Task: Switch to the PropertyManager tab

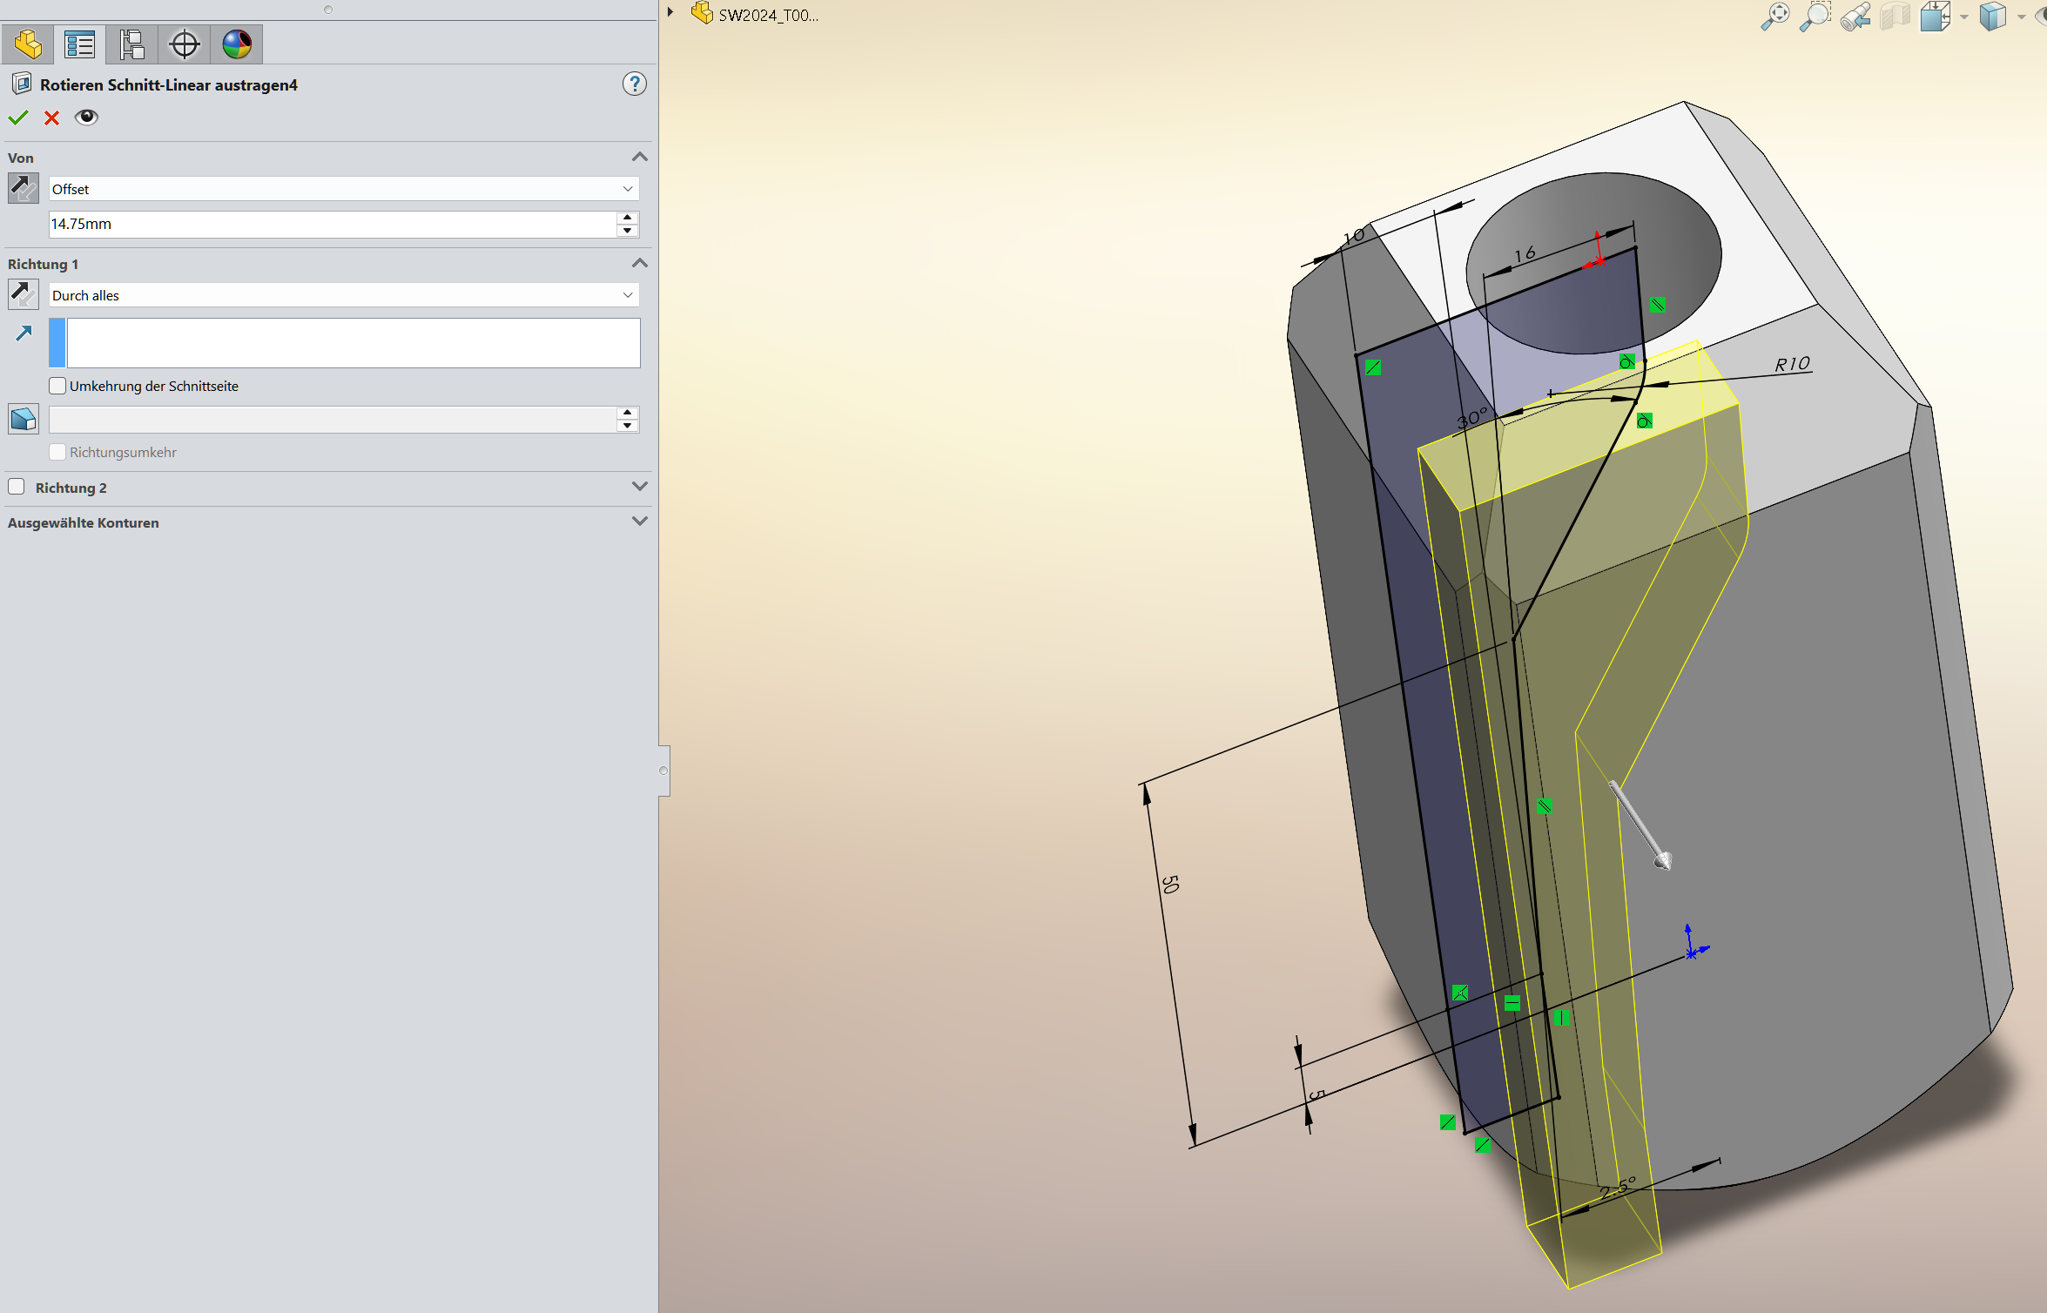Action: 80,44
